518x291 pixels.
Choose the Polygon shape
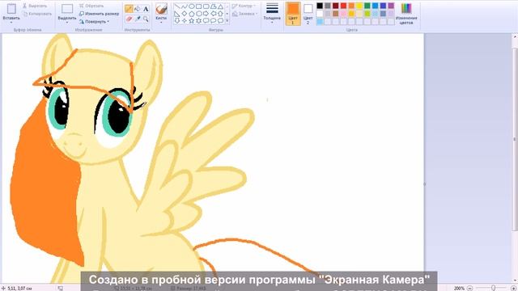coord(214,6)
